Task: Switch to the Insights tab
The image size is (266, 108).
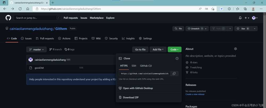Action: [x=128, y=39]
